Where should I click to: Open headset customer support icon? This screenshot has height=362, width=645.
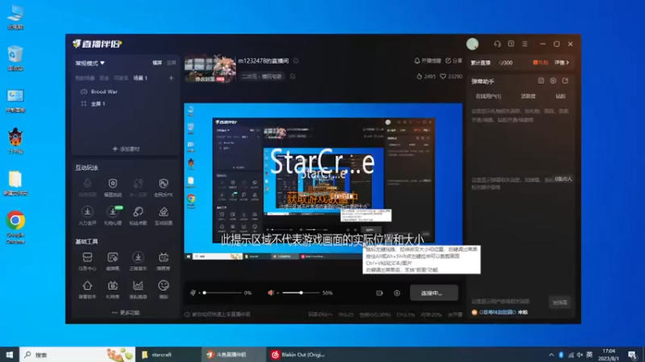[x=497, y=44]
